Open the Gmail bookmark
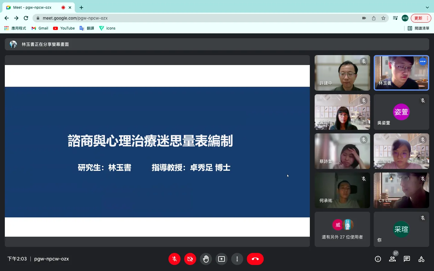The image size is (434, 271). pos(40,28)
